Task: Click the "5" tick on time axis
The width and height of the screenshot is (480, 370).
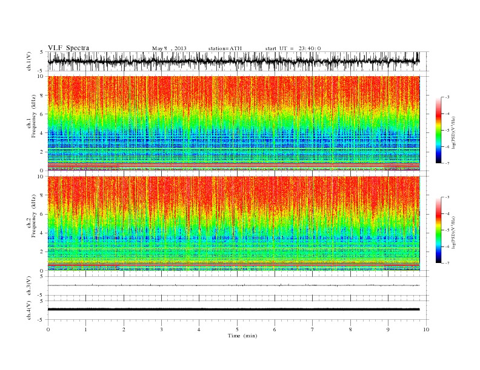Action: pyautogui.click(x=237, y=329)
